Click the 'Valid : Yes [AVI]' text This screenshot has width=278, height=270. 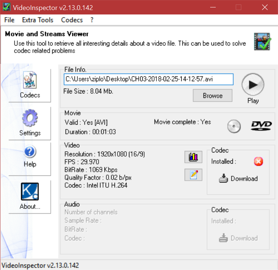coord(86,122)
